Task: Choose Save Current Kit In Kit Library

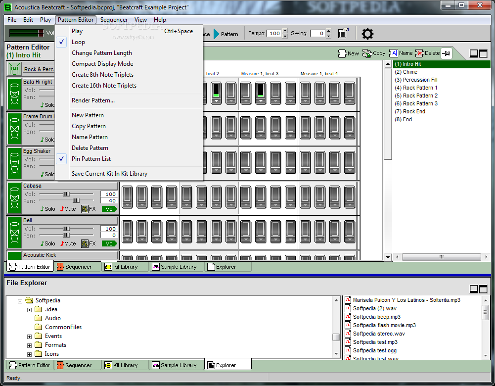Action: tap(109, 174)
